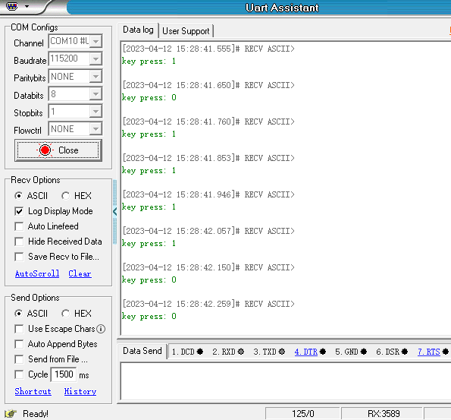Click the AutoScroll link

[37, 273]
